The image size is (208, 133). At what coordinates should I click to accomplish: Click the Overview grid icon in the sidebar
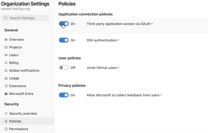(6, 39)
